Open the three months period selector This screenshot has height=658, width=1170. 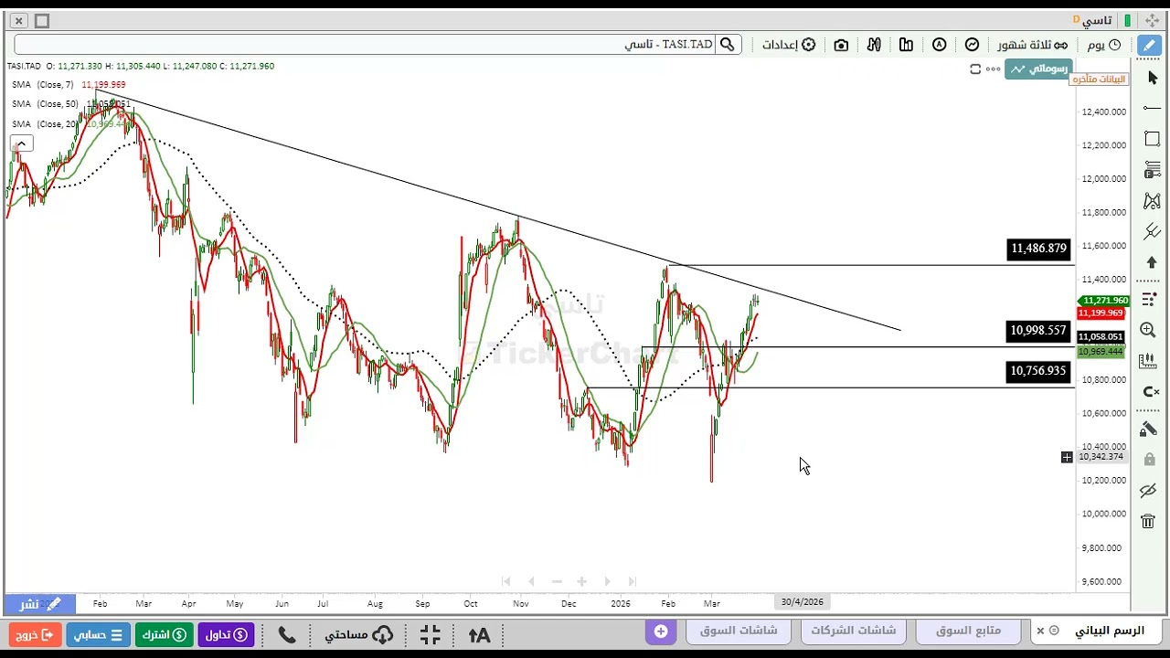tap(1032, 45)
